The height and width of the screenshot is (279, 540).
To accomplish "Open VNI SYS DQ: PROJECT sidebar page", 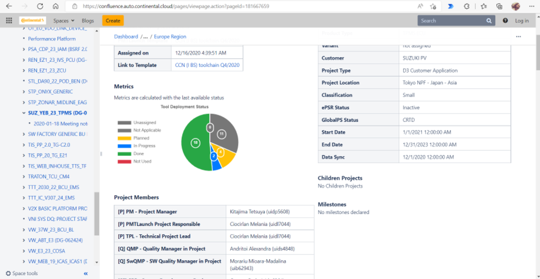I will click(x=57, y=219).
